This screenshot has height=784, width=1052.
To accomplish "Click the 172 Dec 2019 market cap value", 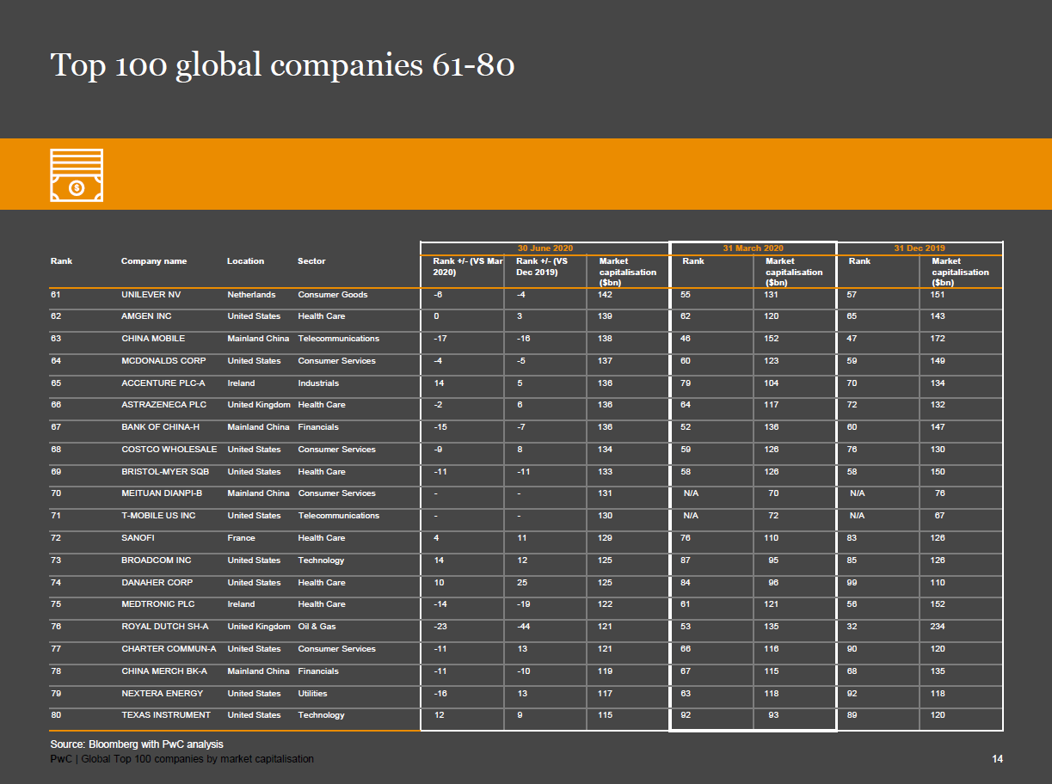I will pos(938,339).
